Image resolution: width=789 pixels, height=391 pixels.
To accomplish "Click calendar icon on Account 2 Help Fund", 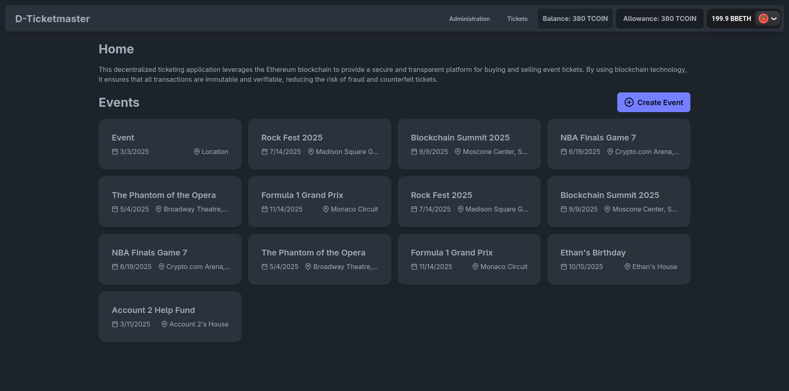I will (x=115, y=324).
